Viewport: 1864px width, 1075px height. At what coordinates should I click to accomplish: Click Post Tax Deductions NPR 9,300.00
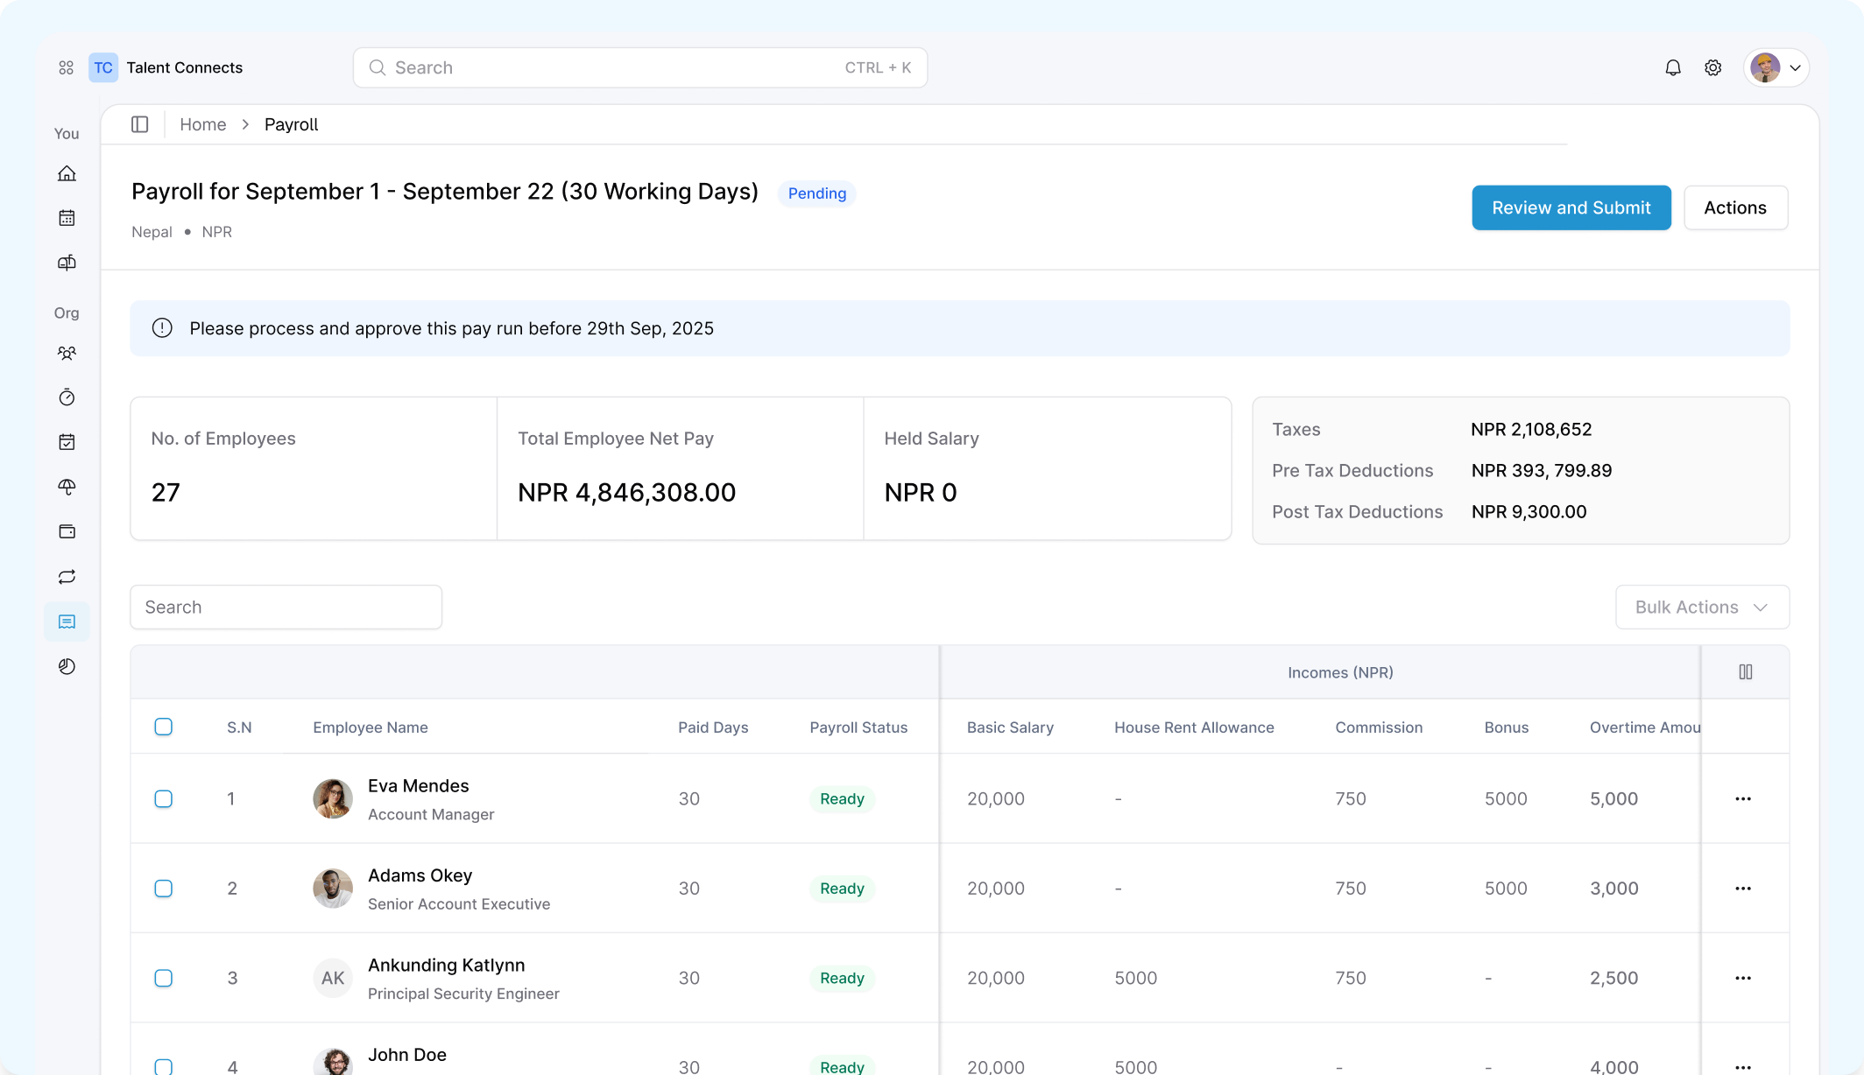point(1529,512)
